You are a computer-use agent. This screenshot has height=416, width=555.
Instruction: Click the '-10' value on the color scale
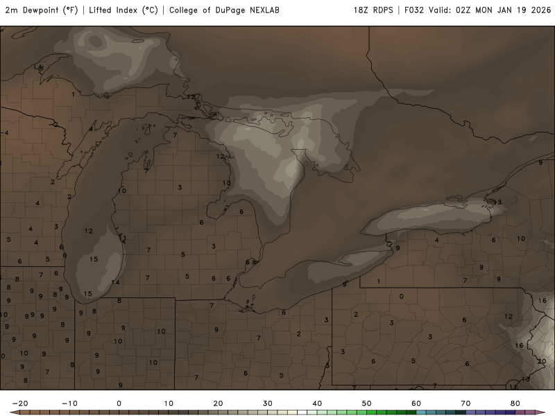coord(69,404)
